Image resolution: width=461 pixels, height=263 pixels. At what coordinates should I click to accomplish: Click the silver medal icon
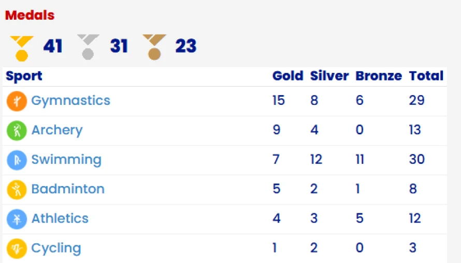click(88, 47)
